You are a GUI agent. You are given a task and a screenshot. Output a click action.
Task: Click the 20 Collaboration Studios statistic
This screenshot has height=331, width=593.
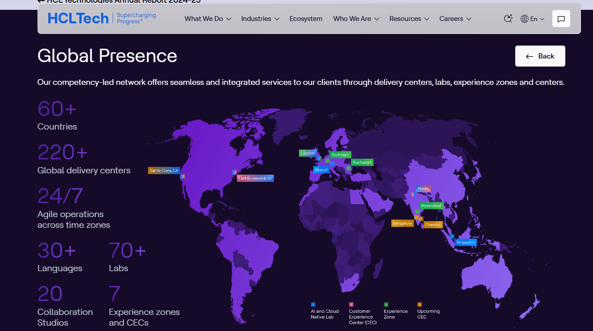65,306
